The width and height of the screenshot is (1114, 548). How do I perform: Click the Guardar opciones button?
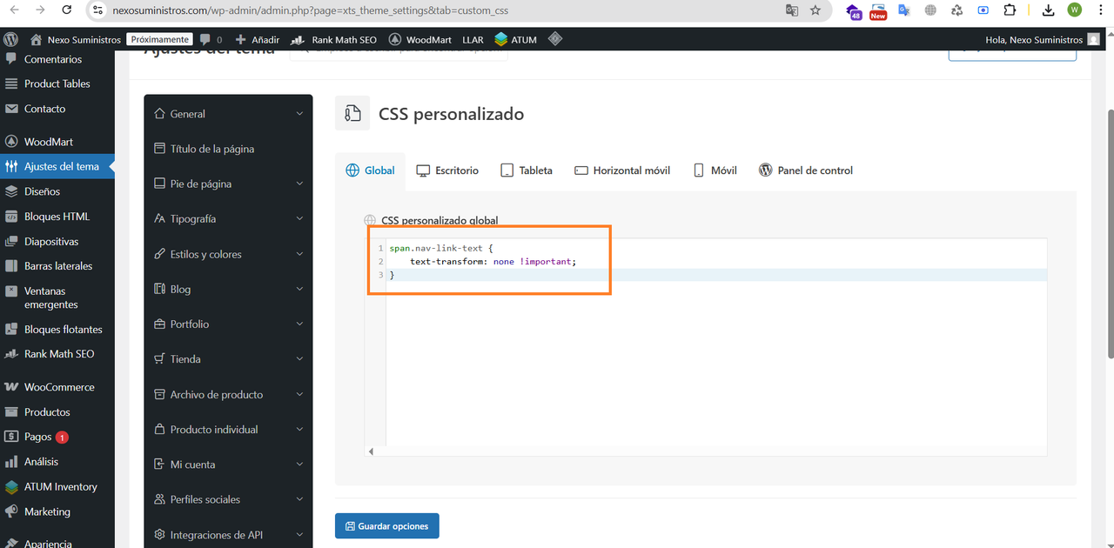tap(387, 526)
